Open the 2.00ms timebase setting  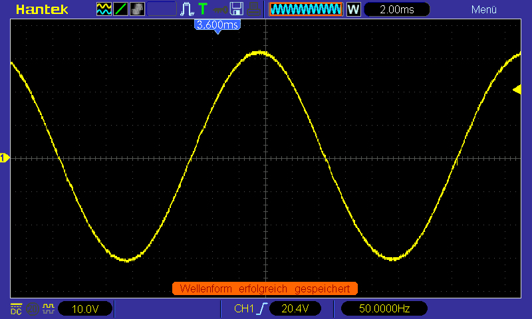tap(398, 9)
